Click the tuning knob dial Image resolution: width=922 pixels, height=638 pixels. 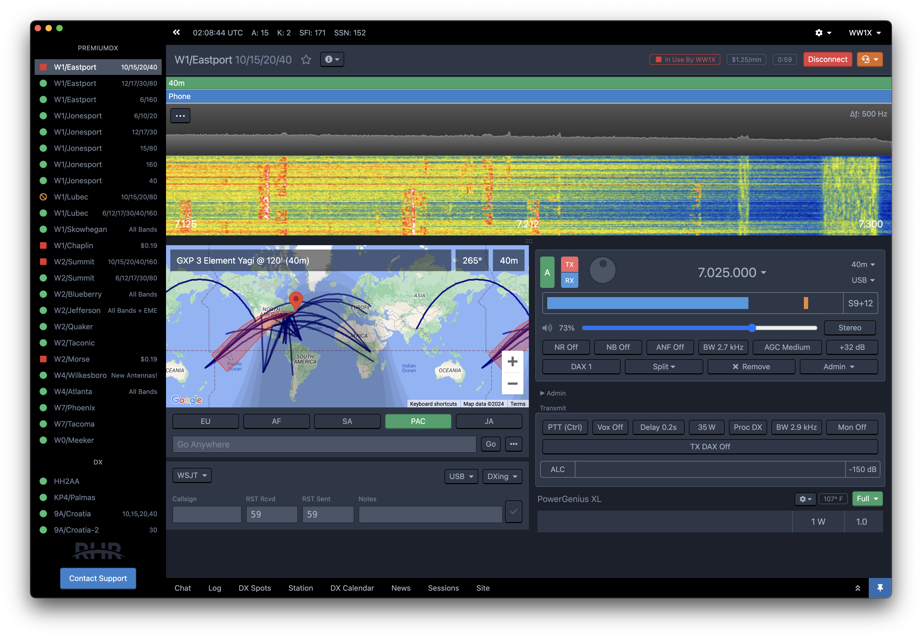tap(602, 271)
